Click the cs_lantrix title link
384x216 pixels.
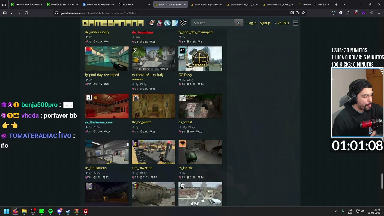coord(186,168)
